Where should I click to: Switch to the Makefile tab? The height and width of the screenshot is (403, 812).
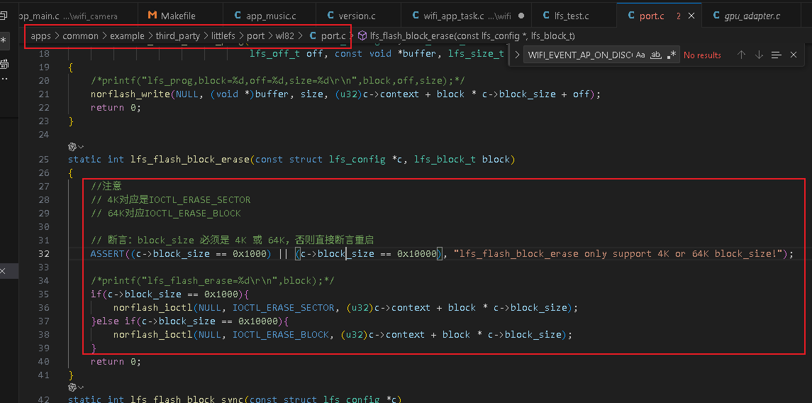coord(172,16)
